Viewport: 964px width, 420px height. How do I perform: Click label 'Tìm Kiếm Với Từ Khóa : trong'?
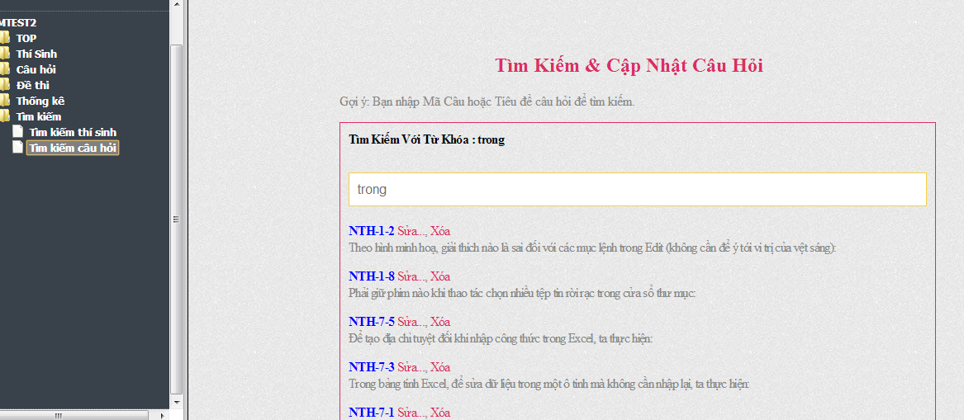point(427,139)
